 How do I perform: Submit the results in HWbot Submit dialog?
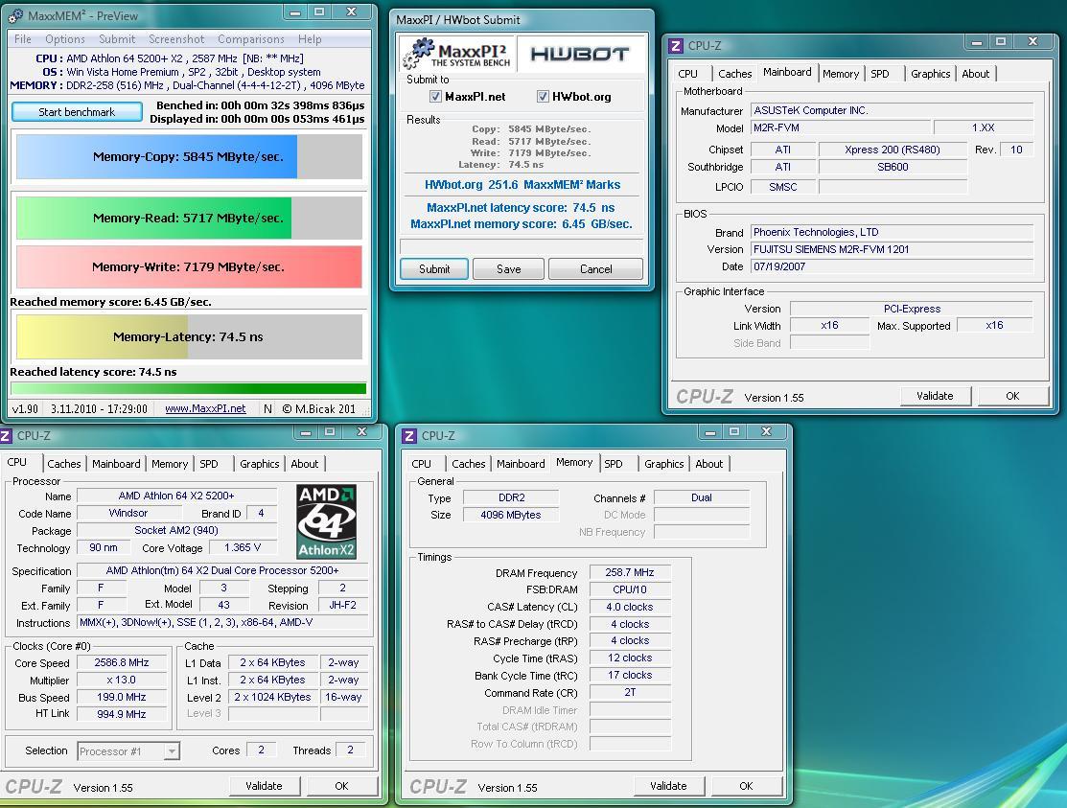point(434,268)
